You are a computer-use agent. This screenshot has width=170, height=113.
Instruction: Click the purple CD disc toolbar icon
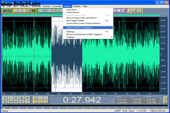(x=124, y=11)
